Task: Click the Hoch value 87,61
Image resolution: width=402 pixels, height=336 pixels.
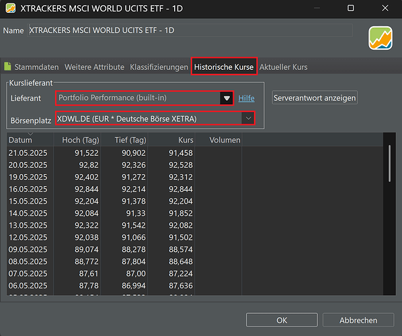Action: pos(89,274)
